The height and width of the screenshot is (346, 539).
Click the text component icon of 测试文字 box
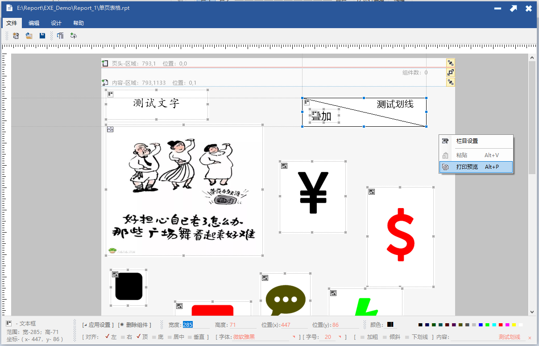(110, 94)
